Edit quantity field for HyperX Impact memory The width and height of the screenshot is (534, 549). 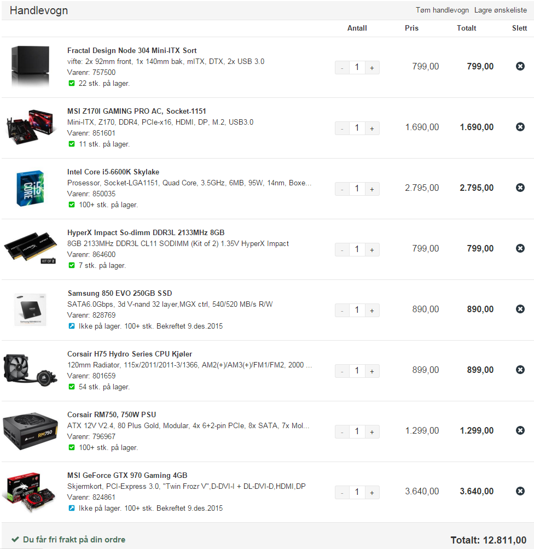[x=357, y=250]
